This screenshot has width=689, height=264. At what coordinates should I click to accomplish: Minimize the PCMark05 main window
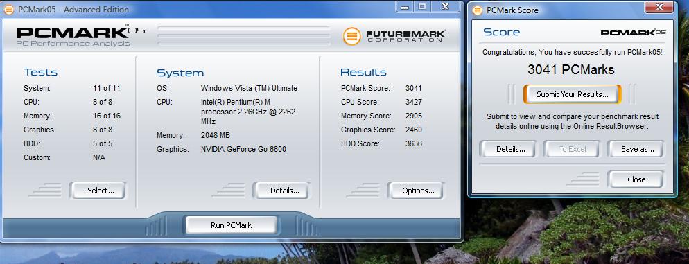click(405, 7)
